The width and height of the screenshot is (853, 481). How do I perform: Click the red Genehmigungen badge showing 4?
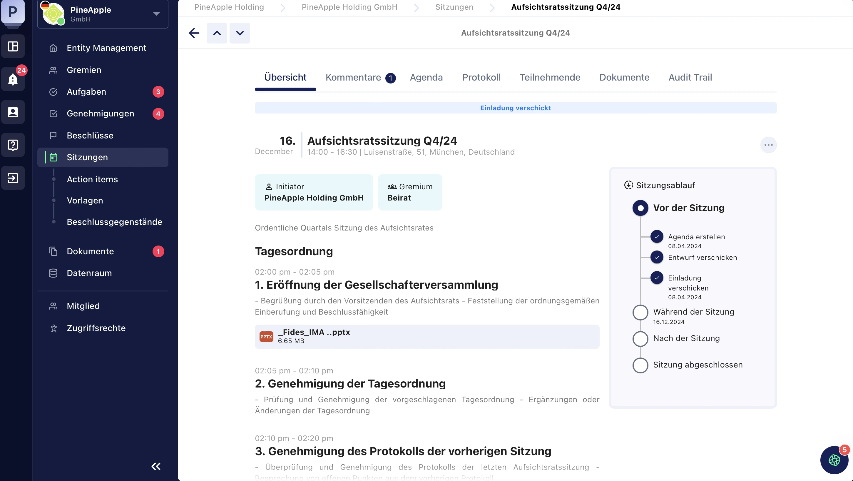[x=158, y=113]
